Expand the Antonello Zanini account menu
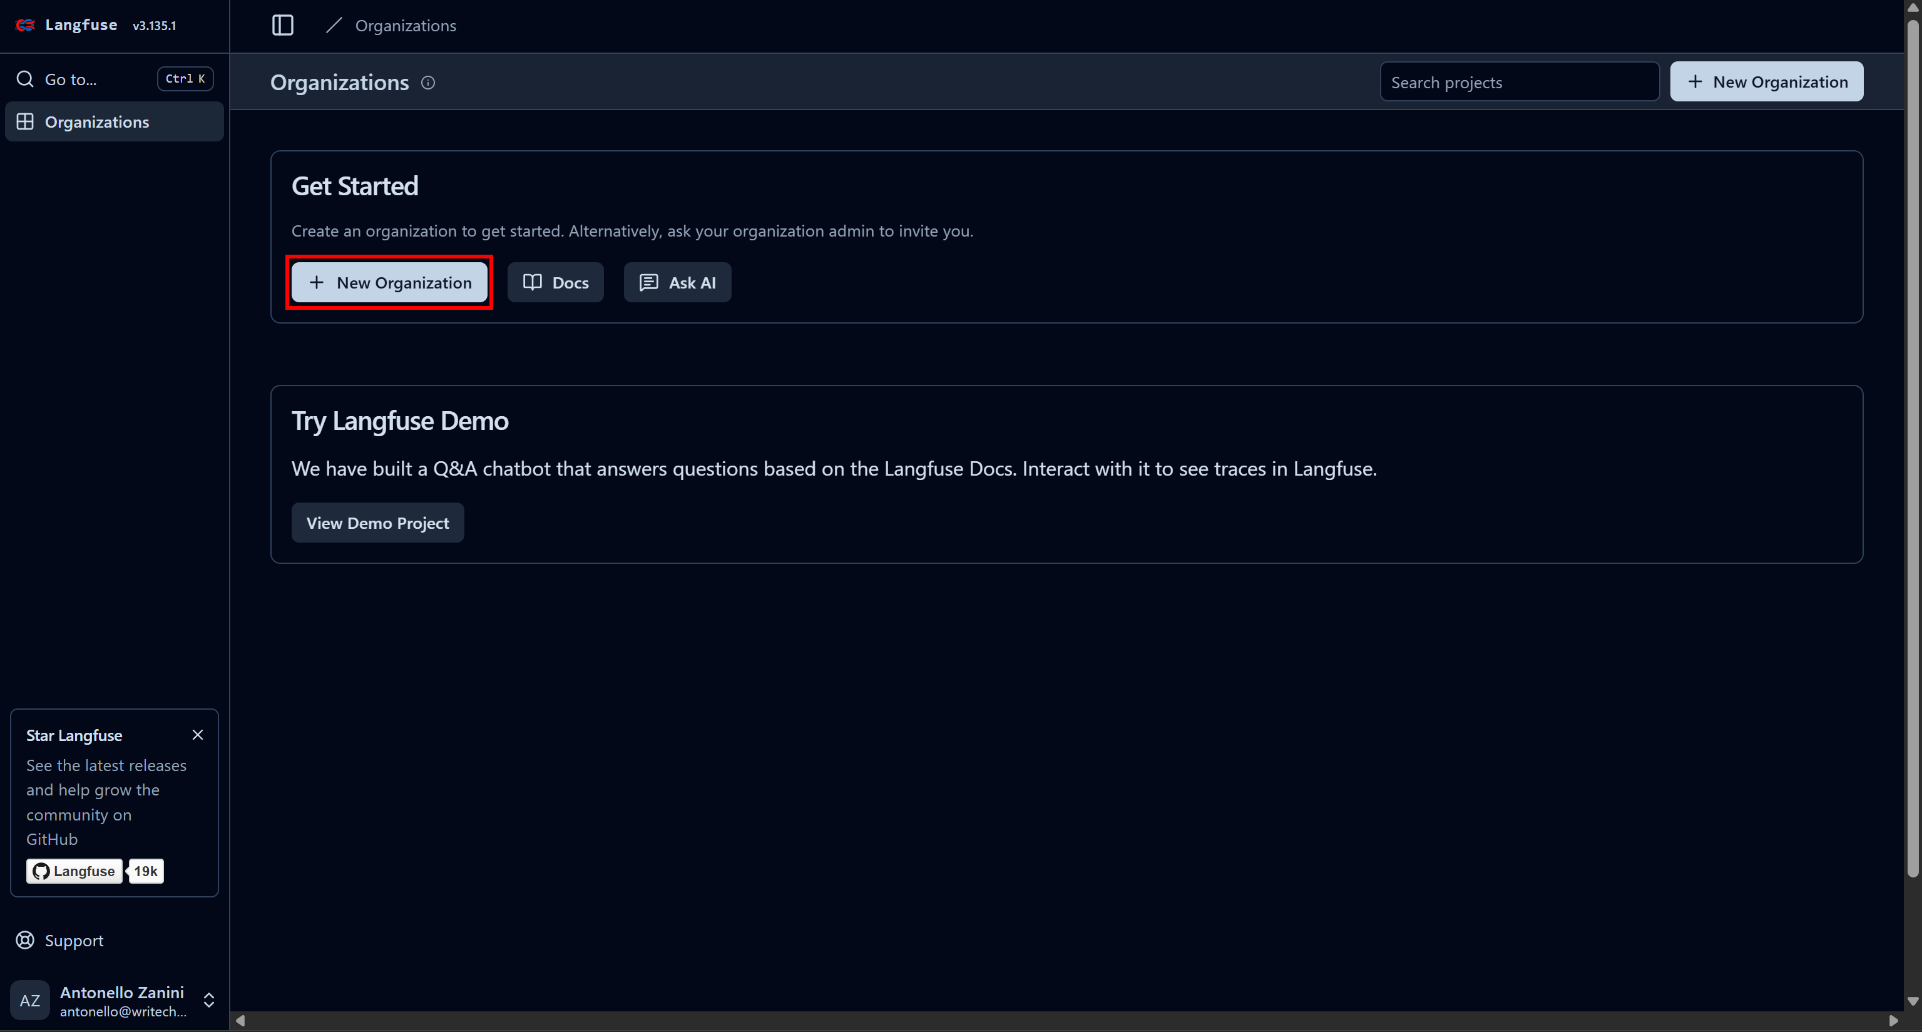The image size is (1922, 1032). coord(208,1000)
